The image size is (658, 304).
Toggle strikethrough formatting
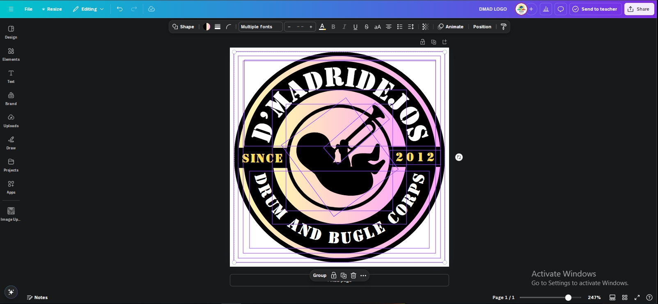click(x=367, y=27)
